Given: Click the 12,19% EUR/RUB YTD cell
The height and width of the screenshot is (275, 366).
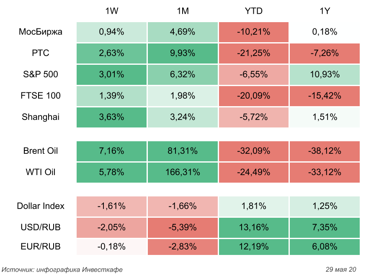Looking at the screenshot, I should (254, 247).
